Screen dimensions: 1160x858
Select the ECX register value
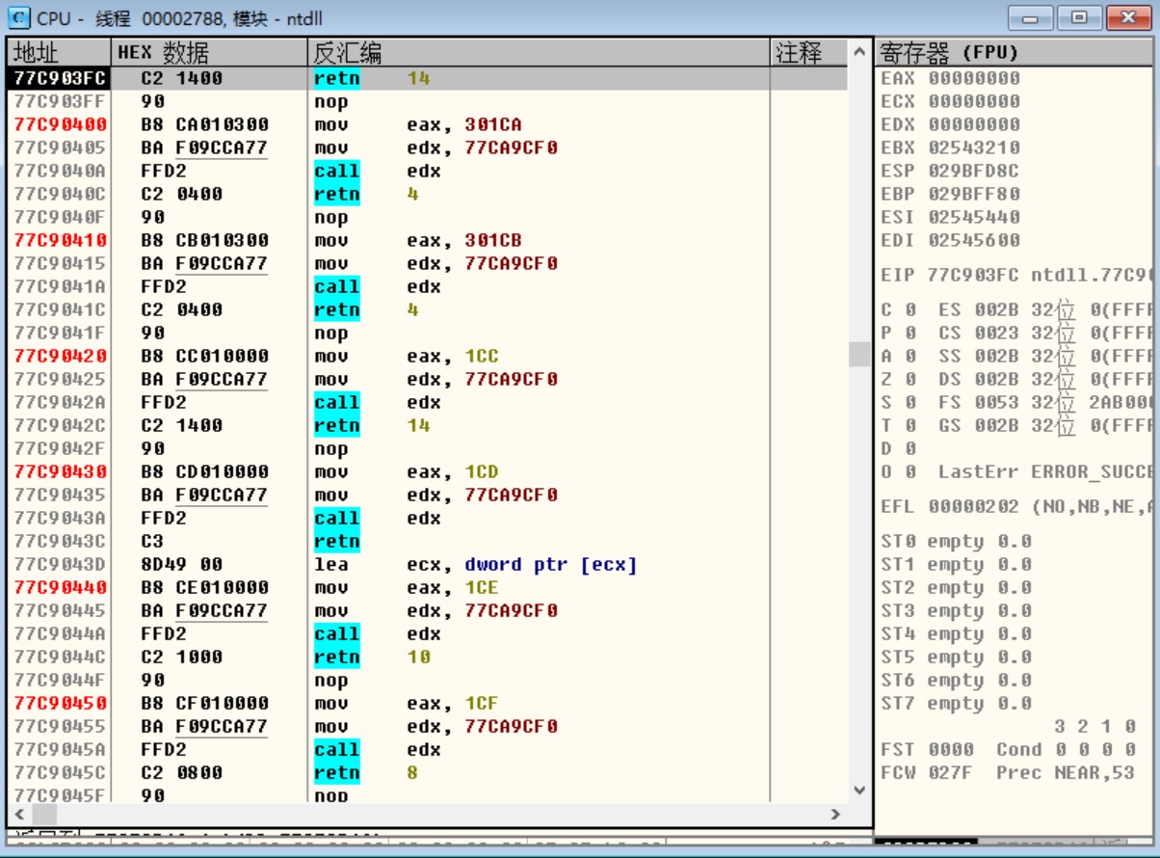(974, 101)
